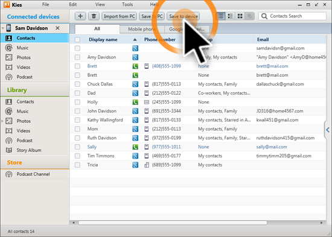This screenshot has width=332, height=237.
Task: Open Podcast under Connected devices
Action: pyautogui.click(x=25, y=77)
